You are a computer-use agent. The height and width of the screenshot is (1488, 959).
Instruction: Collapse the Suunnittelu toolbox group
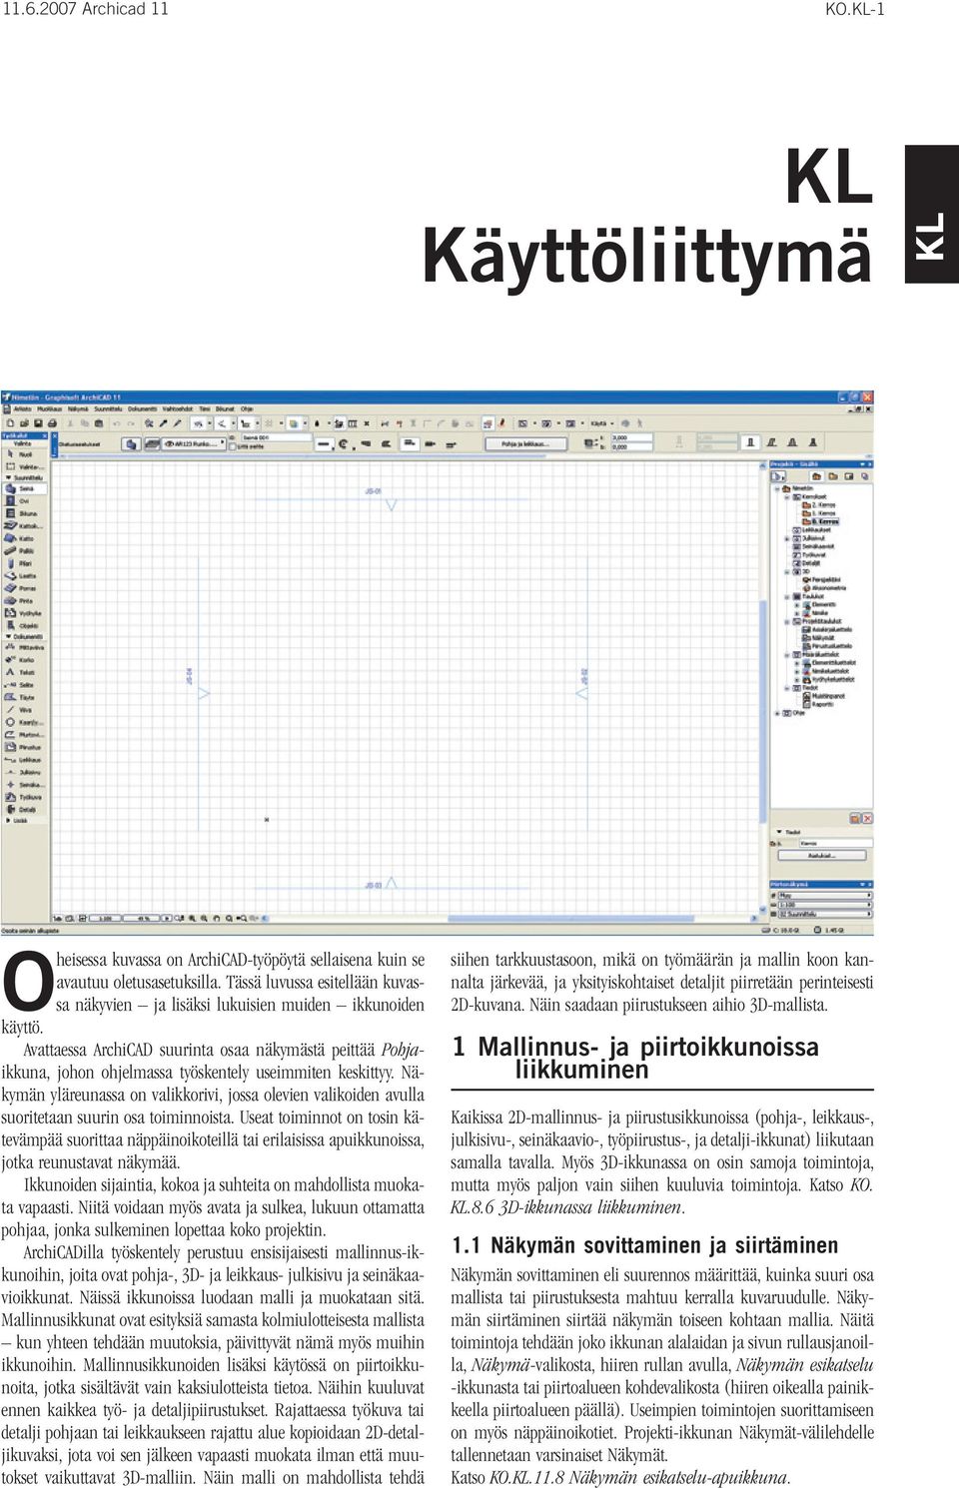pos(7,478)
